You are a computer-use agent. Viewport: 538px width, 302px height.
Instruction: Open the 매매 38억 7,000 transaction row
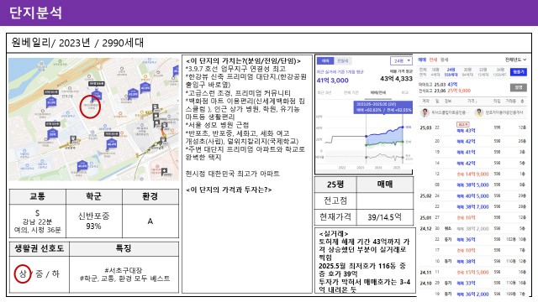tap(472, 206)
